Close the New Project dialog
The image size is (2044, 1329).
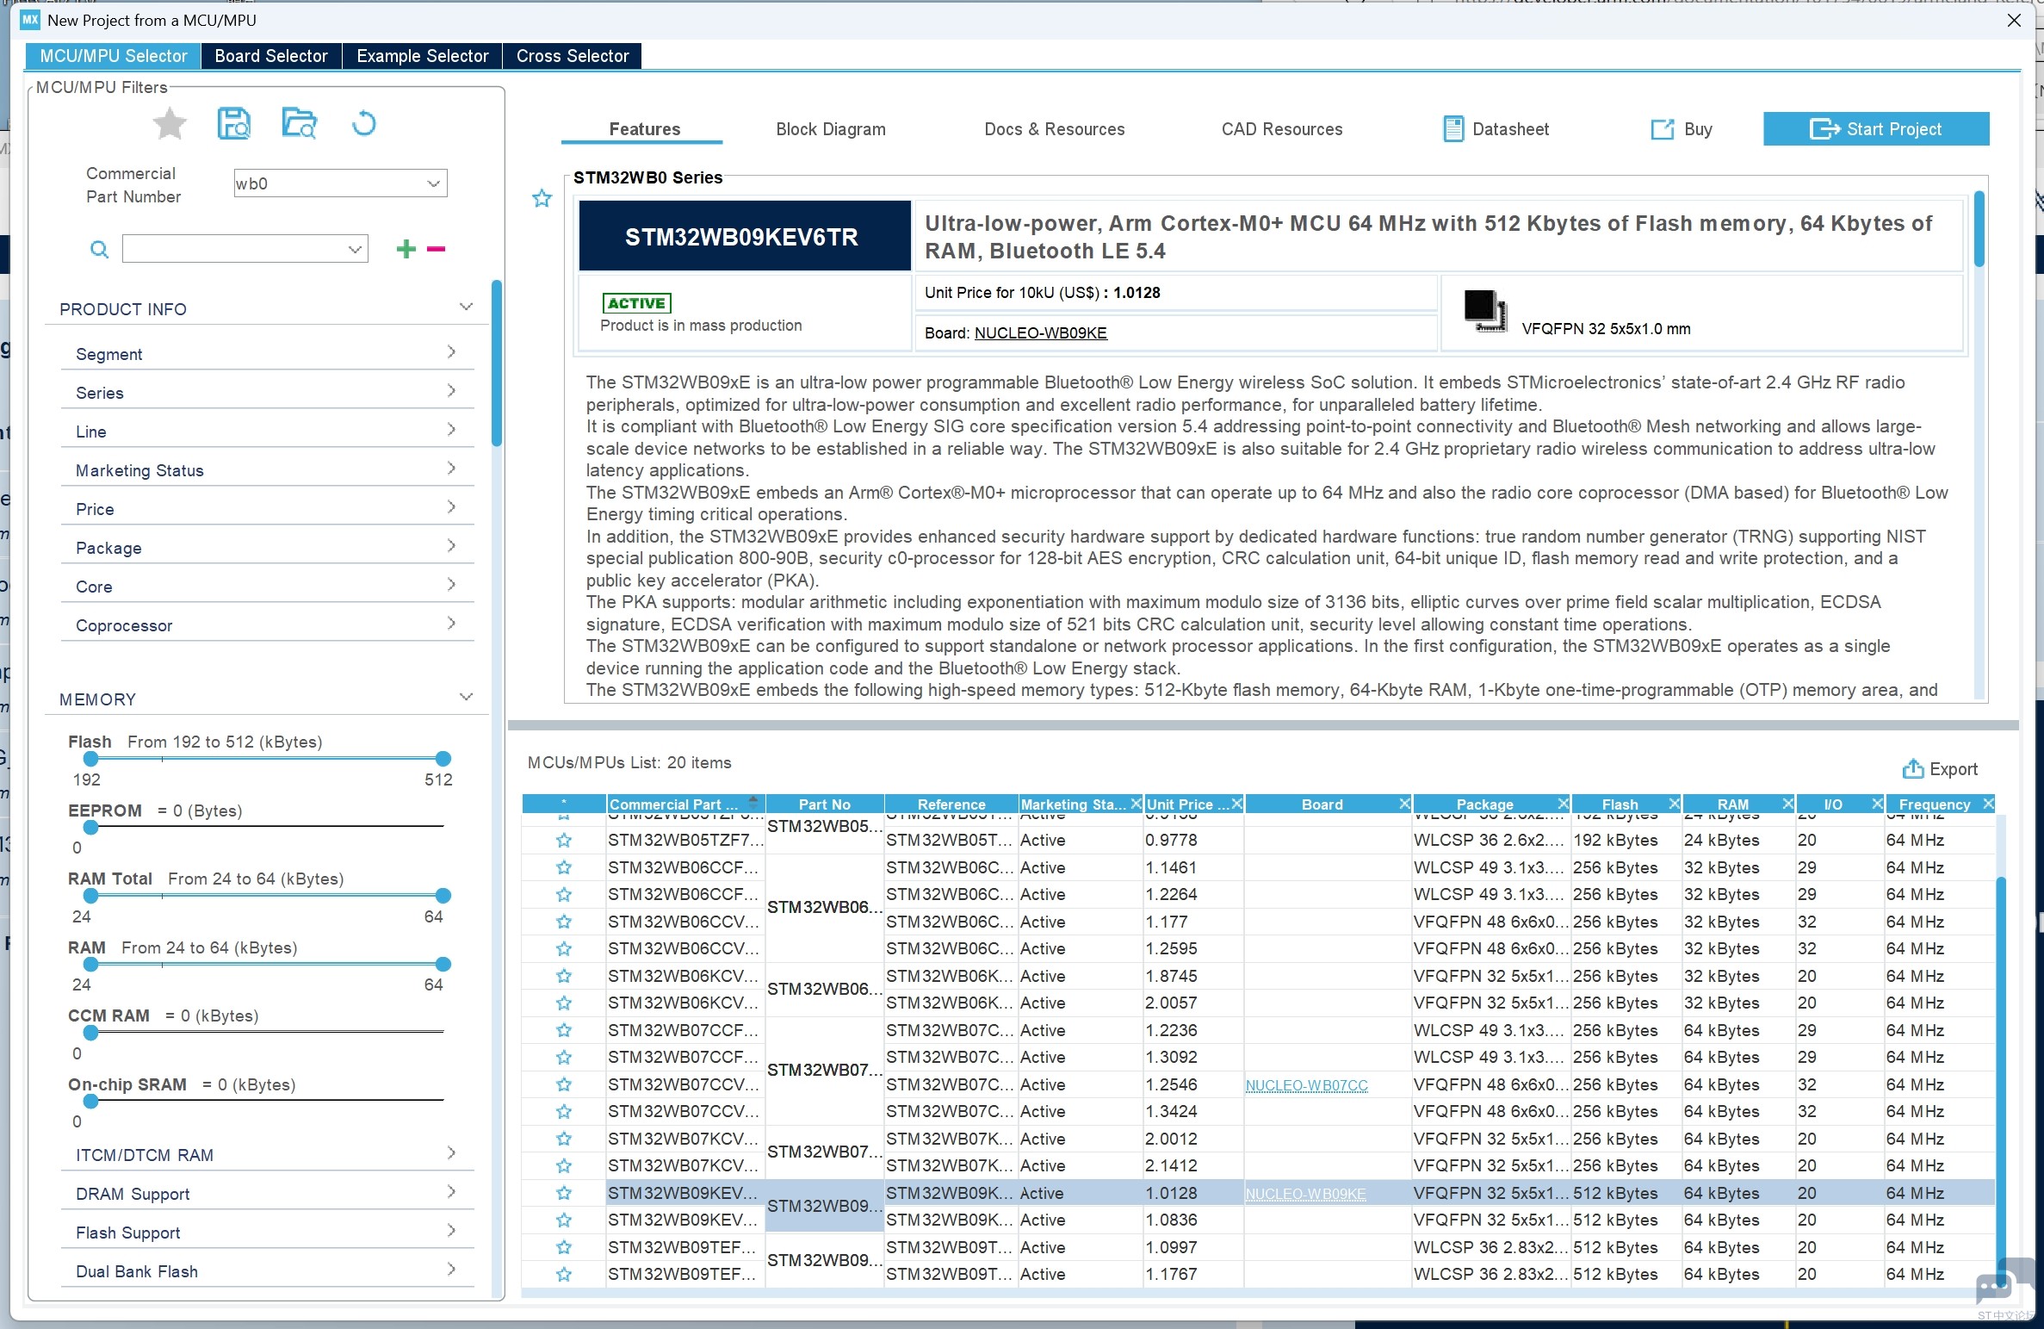[2014, 20]
